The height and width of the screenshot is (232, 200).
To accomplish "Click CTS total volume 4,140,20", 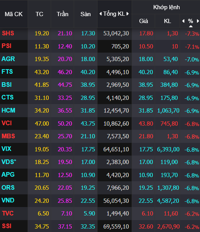I will point(118,98).
